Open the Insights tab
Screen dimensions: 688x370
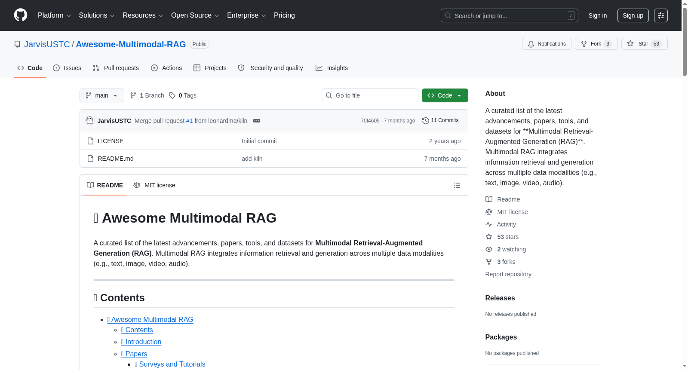(332, 68)
